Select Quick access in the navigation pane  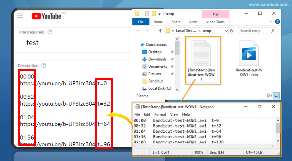tap(154, 45)
